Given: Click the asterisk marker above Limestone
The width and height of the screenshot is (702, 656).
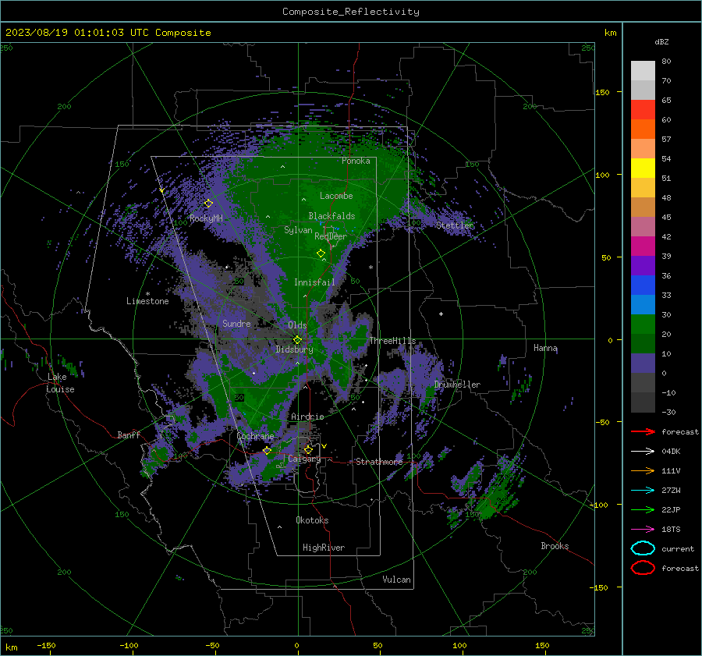Looking at the screenshot, I should 147,294.
